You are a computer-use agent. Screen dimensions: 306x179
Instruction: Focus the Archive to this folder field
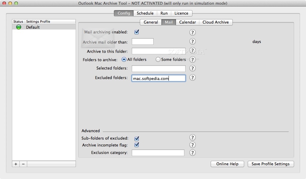pos(159,51)
